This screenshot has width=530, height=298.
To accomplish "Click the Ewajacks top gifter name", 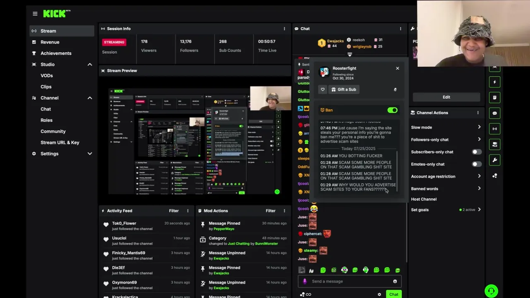I will click(x=335, y=41).
